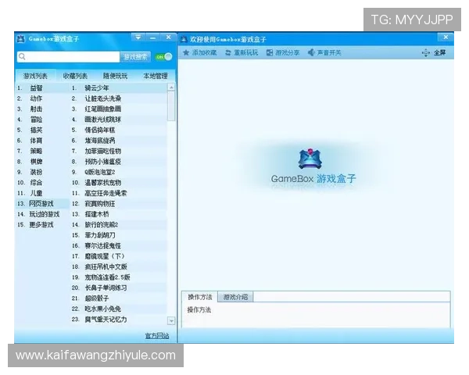Select category 射击
This screenshot has height=375, width=469.
43,109
